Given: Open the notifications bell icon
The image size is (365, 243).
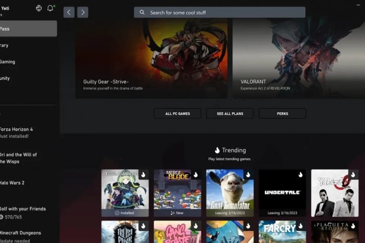Looking at the screenshot, I should click(50, 8).
